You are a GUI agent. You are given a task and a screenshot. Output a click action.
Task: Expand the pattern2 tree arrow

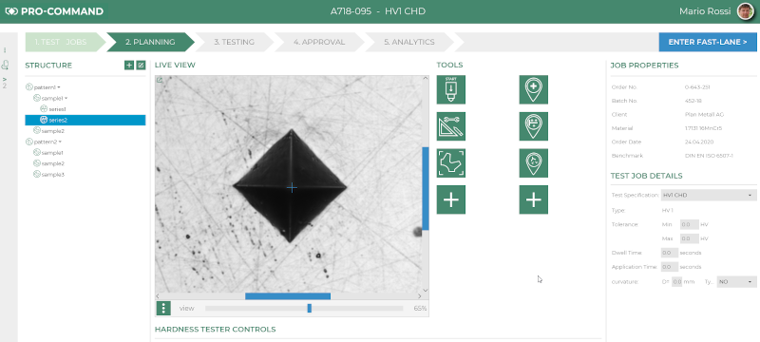60,142
